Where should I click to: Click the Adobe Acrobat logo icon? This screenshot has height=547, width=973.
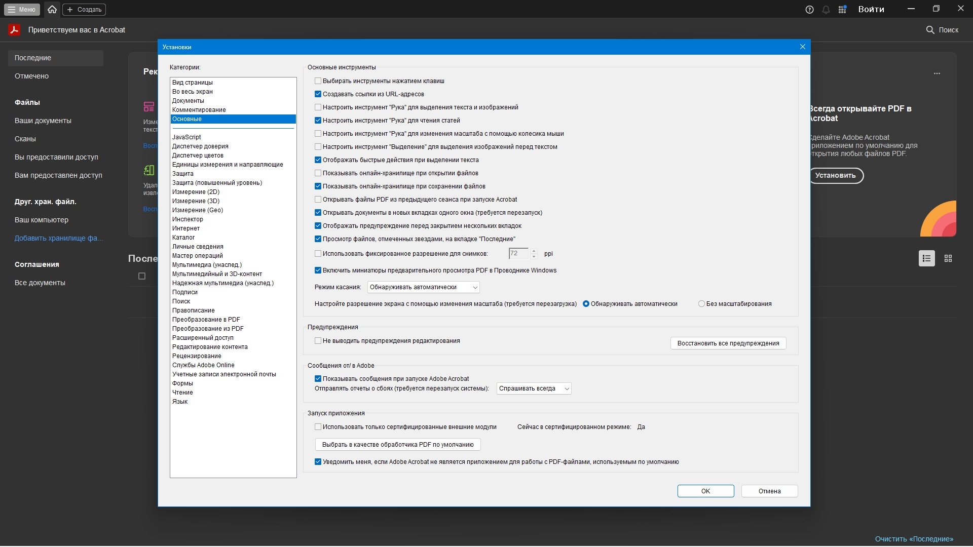14,30
